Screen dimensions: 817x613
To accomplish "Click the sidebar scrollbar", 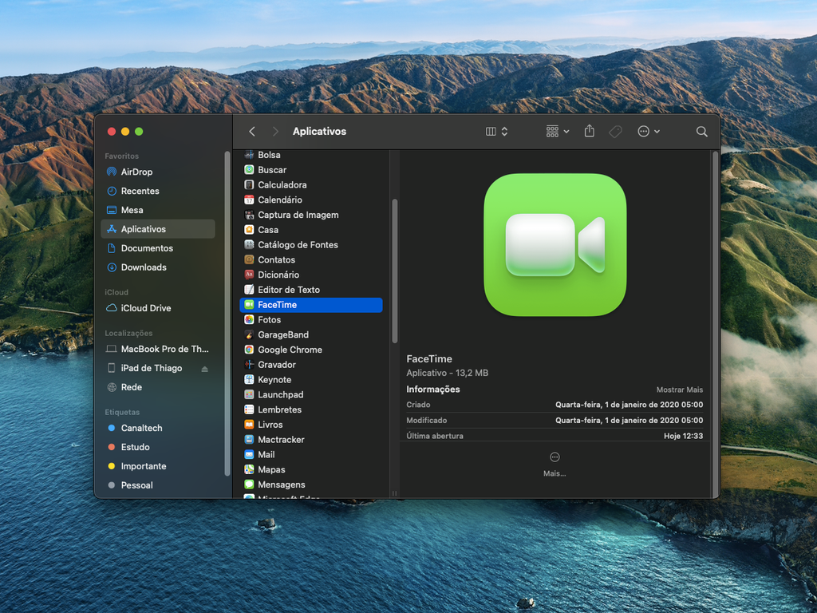I will coord(227,313).
